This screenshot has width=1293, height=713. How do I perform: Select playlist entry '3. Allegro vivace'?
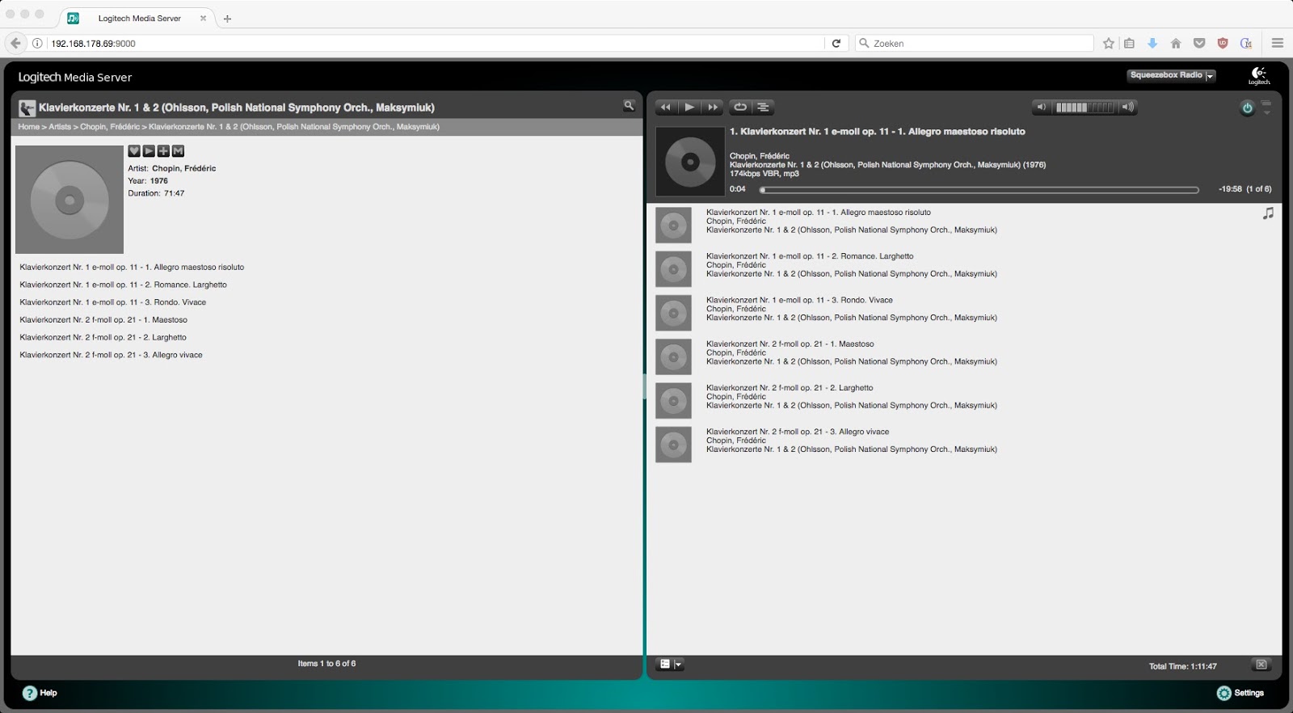798,432
